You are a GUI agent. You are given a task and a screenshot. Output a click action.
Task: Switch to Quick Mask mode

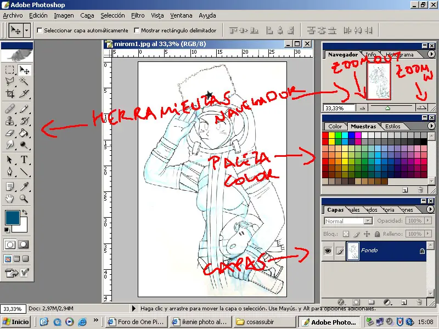(24, 245)
